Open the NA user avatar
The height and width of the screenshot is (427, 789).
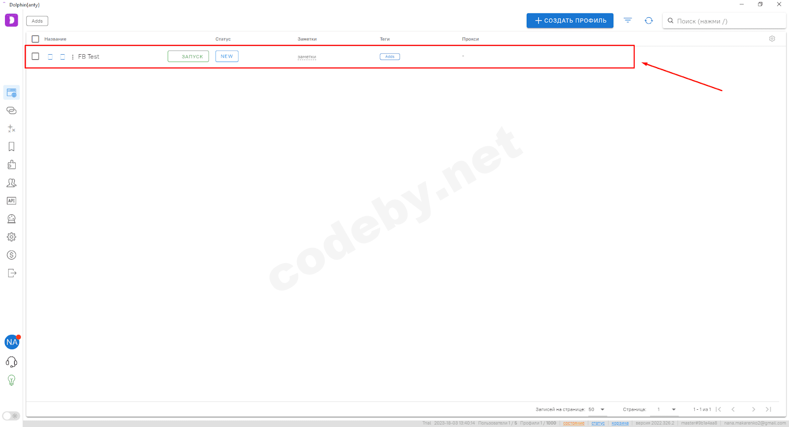pyautogui.click(x=12, y=342)
